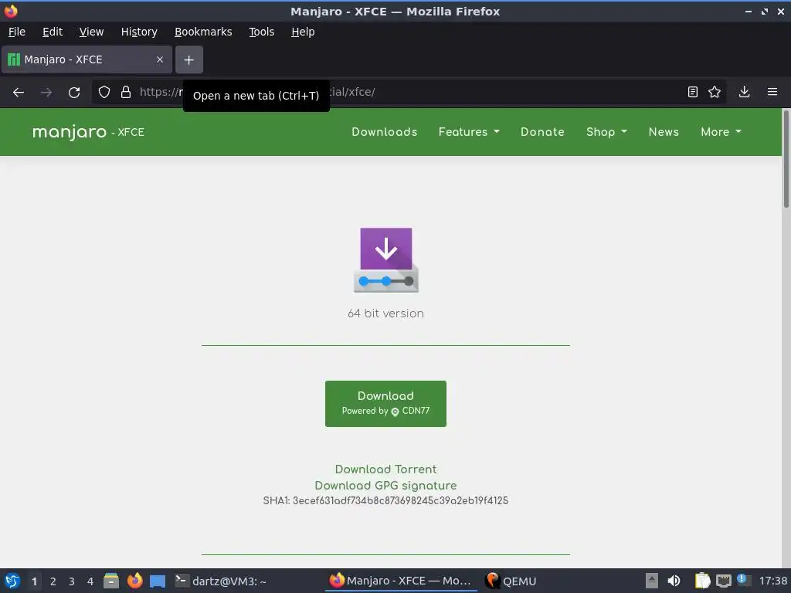Select the Manjaro Firefox taskbar entry
The image size is (791, 593).
pos(400,581)
